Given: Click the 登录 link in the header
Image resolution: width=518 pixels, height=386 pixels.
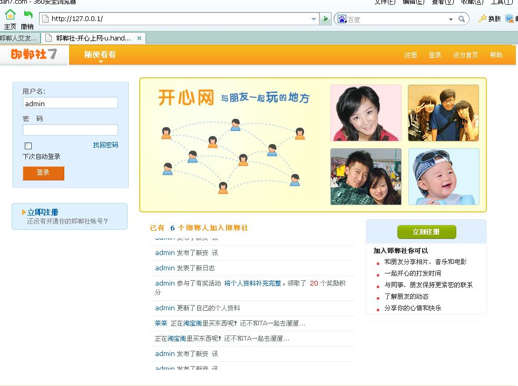Looking at the screenshot, I should [x=435, y=55].
